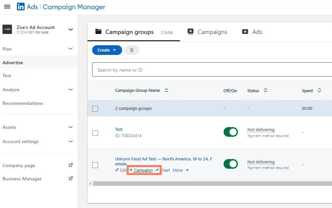Switch to the Campaigns tab
Viewport: 332px width, 208px height.
207,32
